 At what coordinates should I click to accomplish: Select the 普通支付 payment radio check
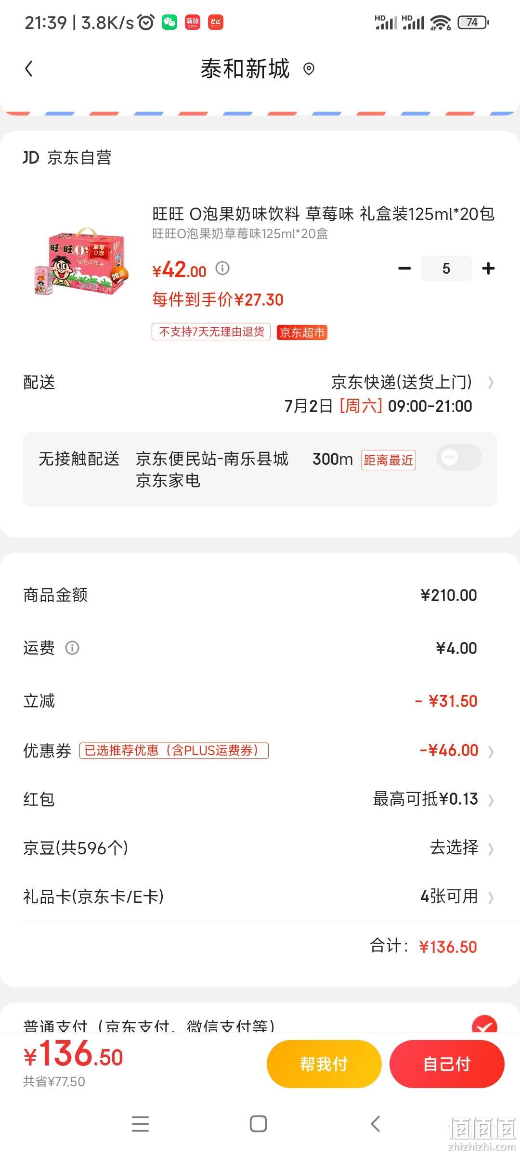click(x=484, y=1026)
